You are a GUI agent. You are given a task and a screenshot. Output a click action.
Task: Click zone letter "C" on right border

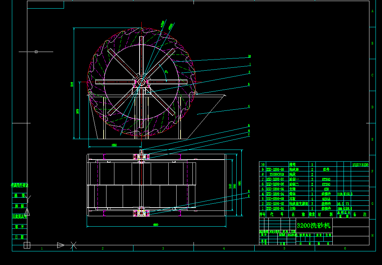coord(372,75)
